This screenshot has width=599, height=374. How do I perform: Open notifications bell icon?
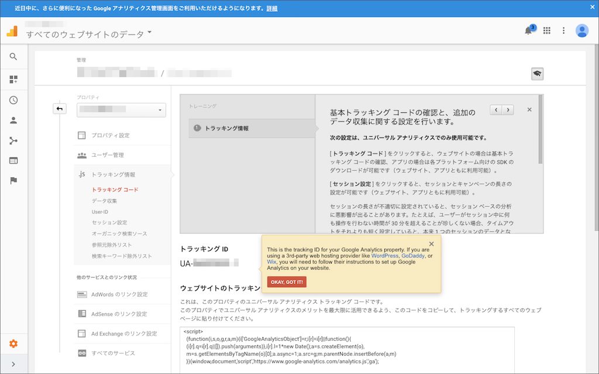click(x=528, y=30)
